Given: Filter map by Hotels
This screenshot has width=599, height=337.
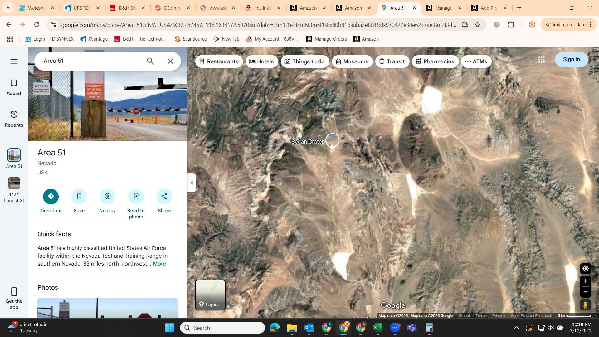Looking at the screenshot, I should pos(262,61).
